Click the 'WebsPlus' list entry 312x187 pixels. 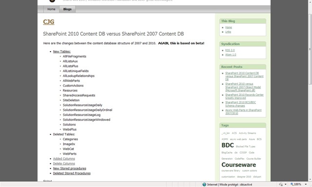click(x=69, y=130)
